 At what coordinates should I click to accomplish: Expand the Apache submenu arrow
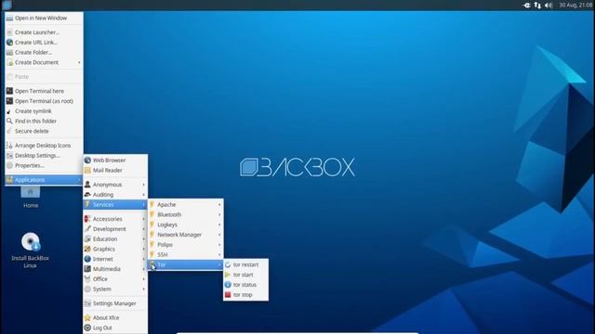[219, 204]
